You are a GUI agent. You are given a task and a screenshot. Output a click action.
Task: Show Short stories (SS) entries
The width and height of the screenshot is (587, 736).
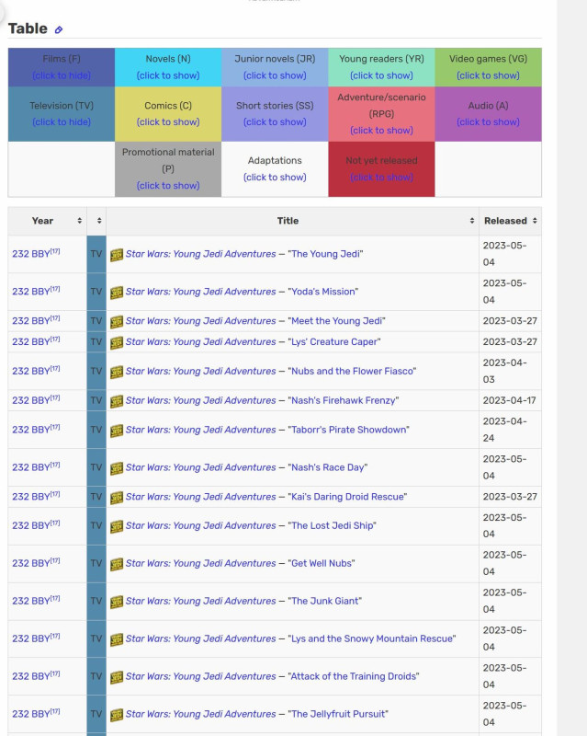pyautogui.click(x=275, y=122)
